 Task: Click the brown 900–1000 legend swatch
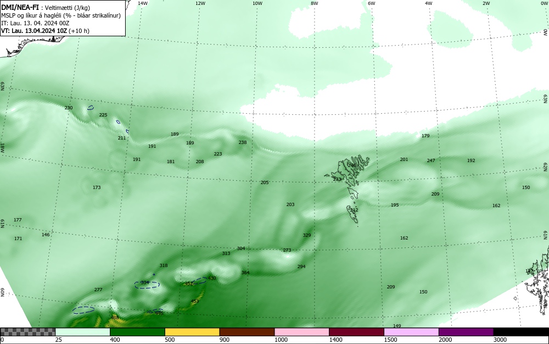(247, 332)
